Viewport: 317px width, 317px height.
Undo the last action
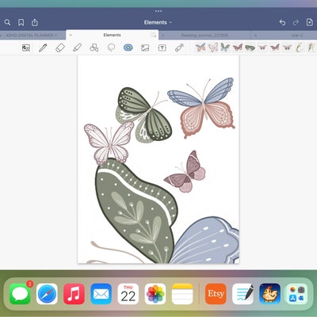(282, 22)
